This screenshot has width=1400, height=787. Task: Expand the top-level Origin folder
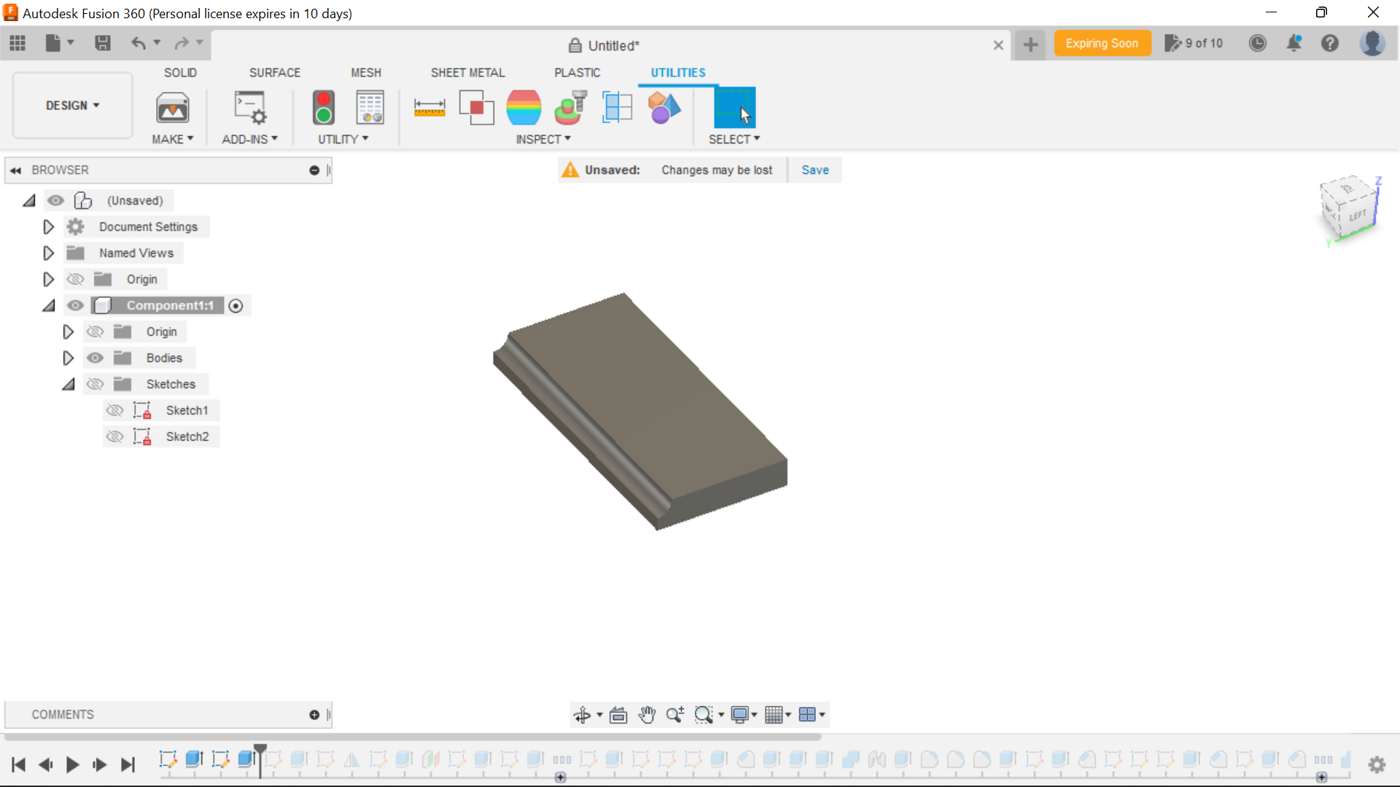(x=48, y=278)
